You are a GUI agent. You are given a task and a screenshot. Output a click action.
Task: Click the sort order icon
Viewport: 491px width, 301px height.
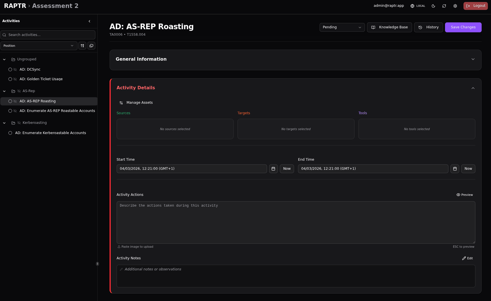pyautogui.click(x=82, y=46)
